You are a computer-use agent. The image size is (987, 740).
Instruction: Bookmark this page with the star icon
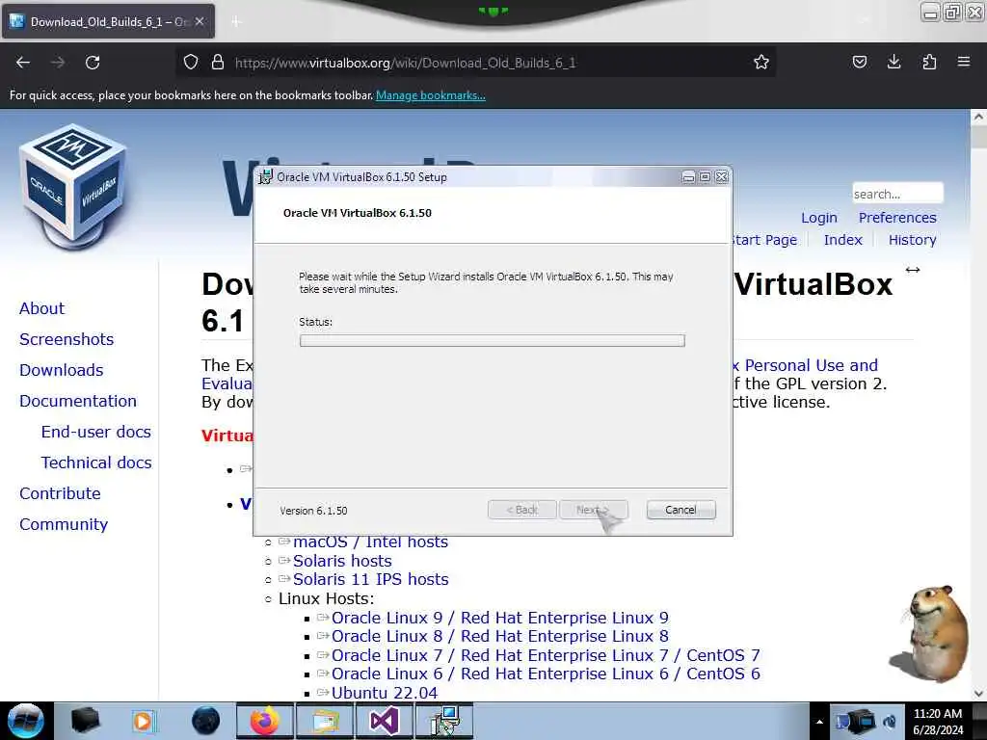[761, 63]
